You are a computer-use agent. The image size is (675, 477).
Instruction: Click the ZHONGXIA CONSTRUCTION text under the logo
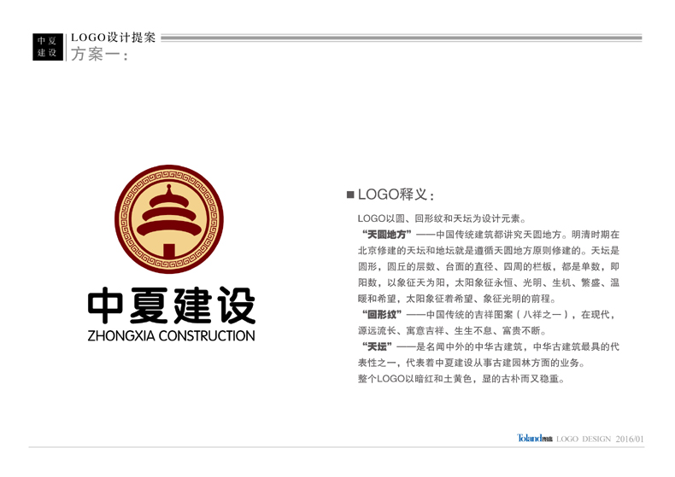tap(171, 335)
